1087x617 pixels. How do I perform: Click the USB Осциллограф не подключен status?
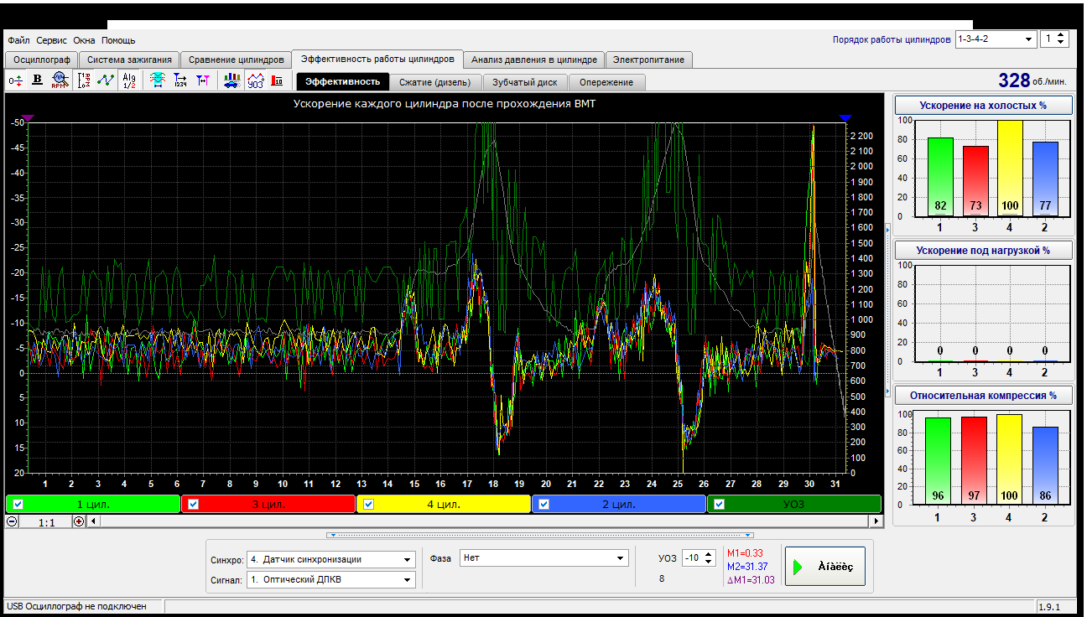pyautogui.click(x=76, y=606)
